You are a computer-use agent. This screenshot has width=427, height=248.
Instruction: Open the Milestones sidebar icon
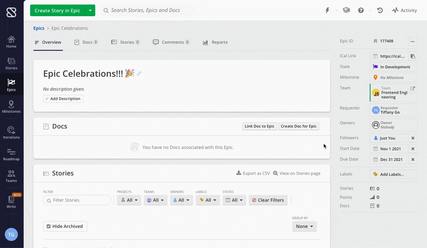coord(11,107)
